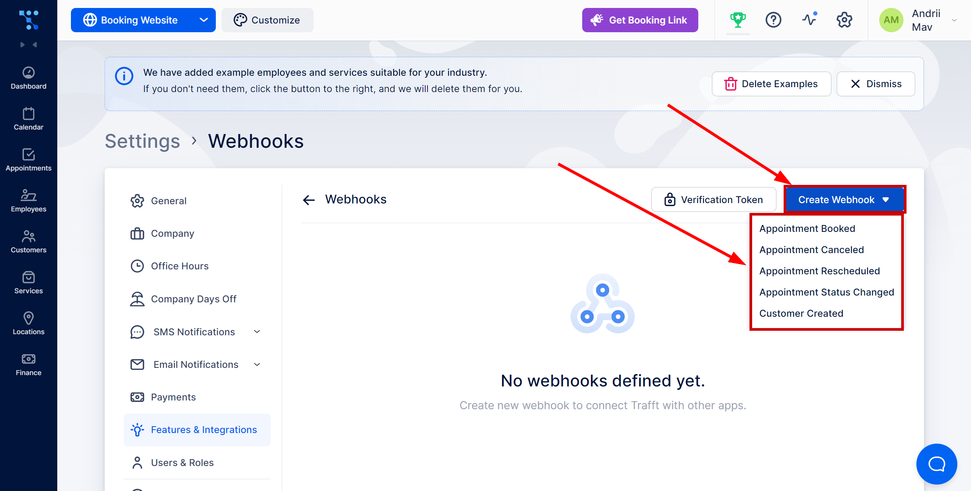Click the trophy/achievements icon in header

click(x=738, y=20)
